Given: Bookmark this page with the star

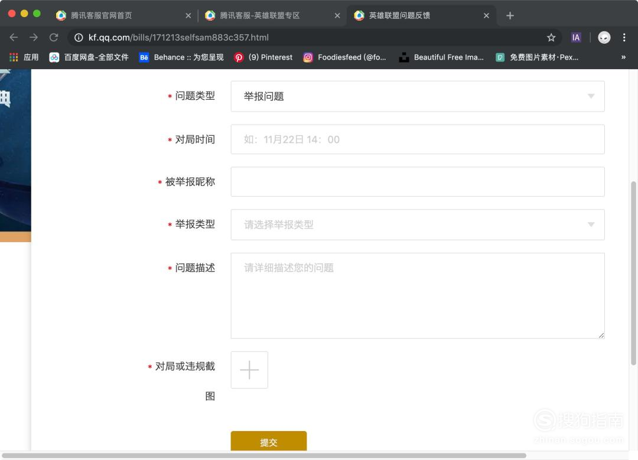Looking at the screenshot, I should pos(551,37).
